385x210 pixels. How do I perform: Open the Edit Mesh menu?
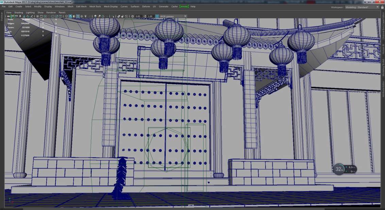tap(81, 6)
